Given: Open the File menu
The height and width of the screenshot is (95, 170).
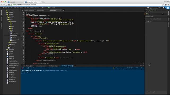Looking at the screenshot, I should 8,8.
